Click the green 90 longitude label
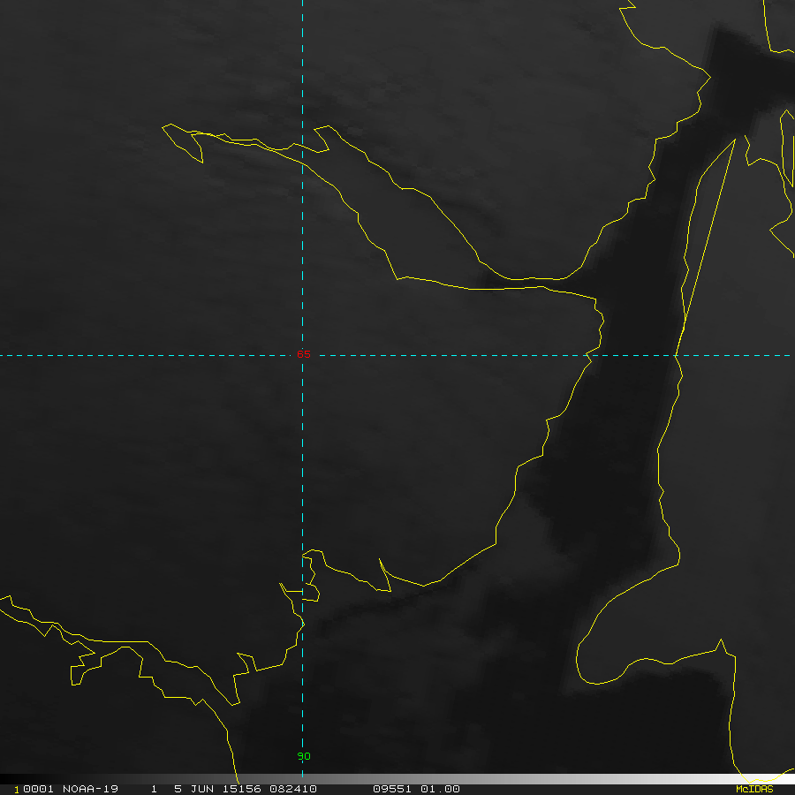 coord(304,757)
